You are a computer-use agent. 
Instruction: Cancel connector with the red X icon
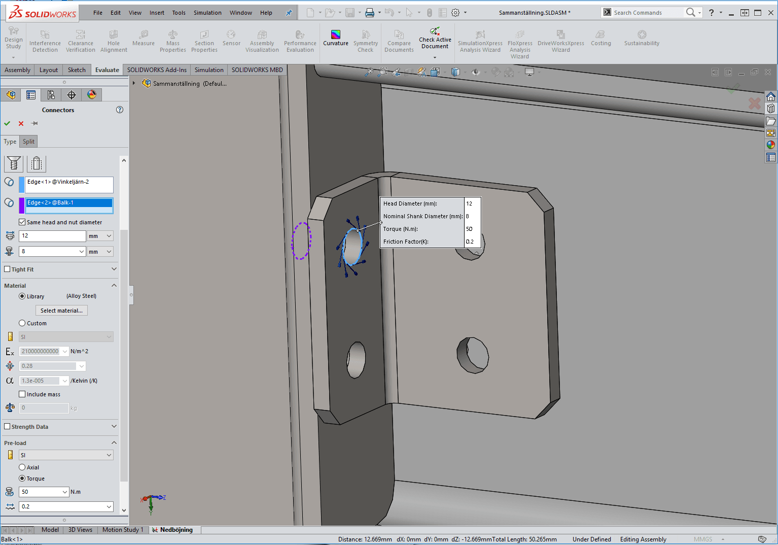tap(21, 123)
